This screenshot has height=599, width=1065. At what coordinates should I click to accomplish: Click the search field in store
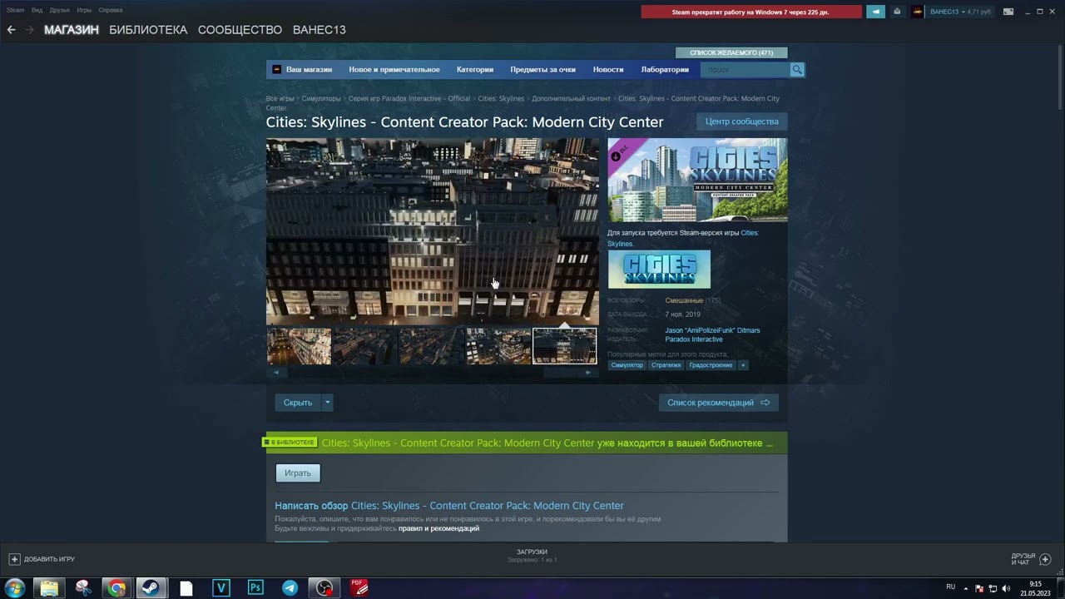point(745,70)
